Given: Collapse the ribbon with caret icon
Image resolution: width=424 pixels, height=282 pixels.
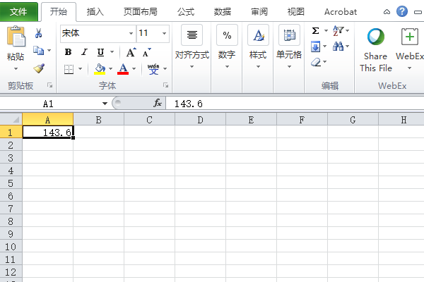Looking at the screenshot, I should tap(387, 12).
